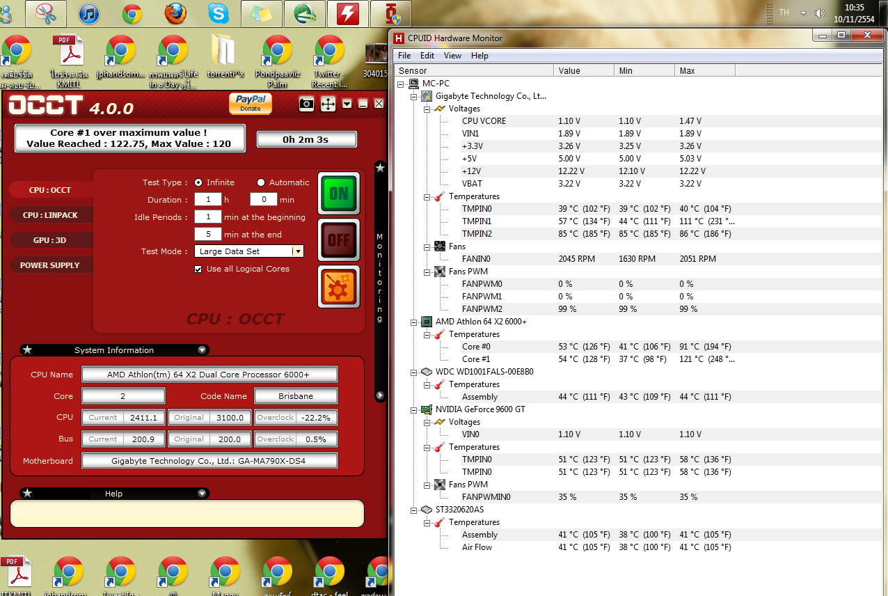
Task: Click the PayPal Donate button
Action: (251, 104)
